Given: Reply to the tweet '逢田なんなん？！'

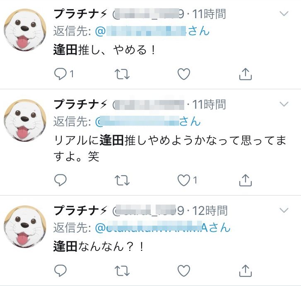Looking at the screenshot, I should (x=60, y=271).
